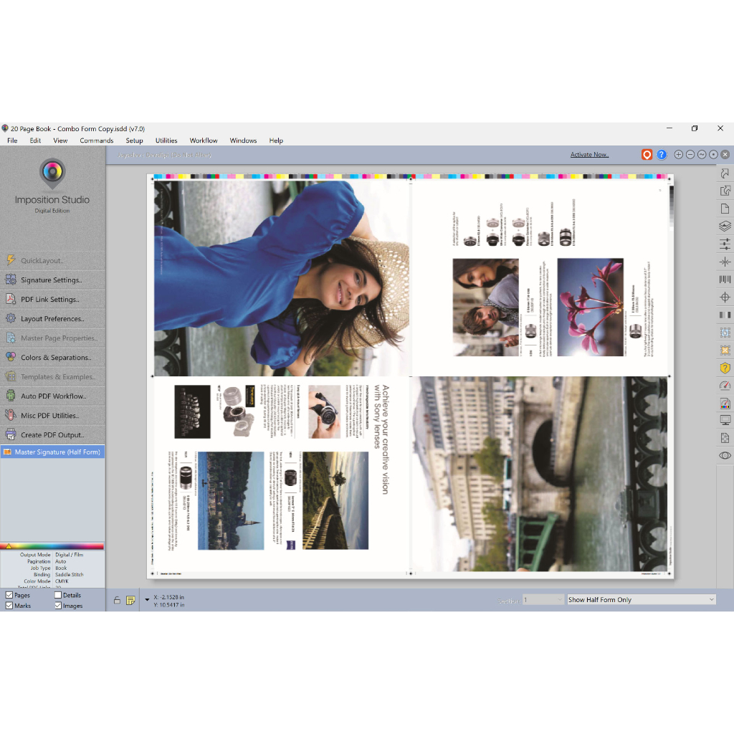Click the barcode icon in right toolbar

[x=725, y=280]
